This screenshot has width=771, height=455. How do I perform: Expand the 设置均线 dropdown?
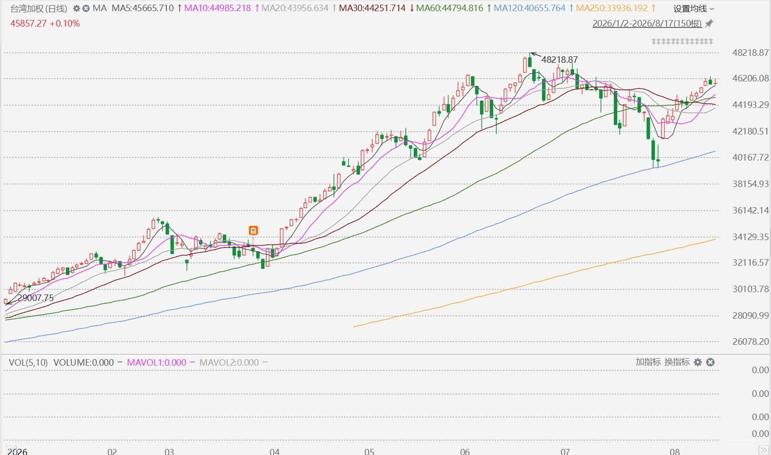click(x=694, y=8)
